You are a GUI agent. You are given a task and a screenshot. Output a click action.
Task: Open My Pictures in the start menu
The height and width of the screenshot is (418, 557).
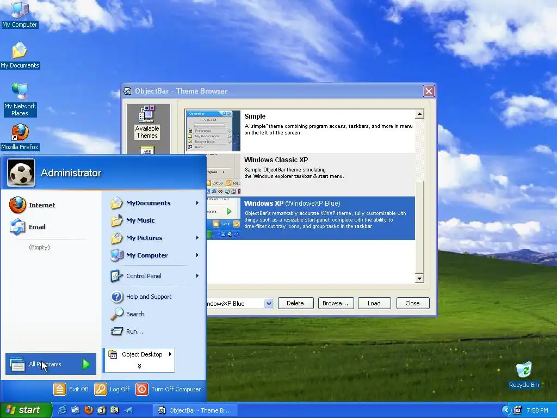(154, 238)
